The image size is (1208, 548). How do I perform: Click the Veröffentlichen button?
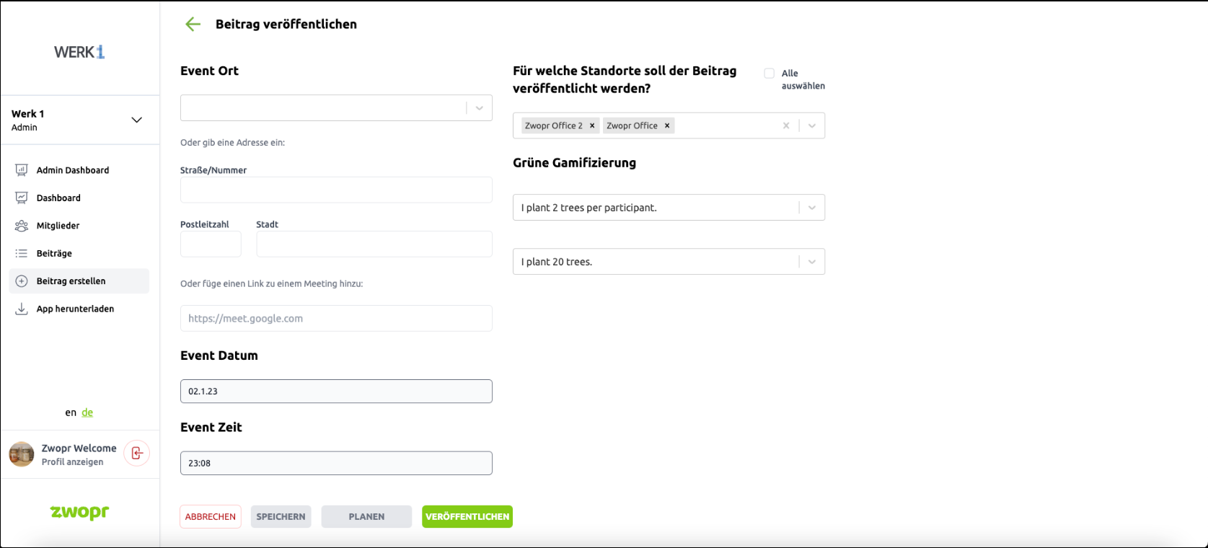(x=467, y=516)
